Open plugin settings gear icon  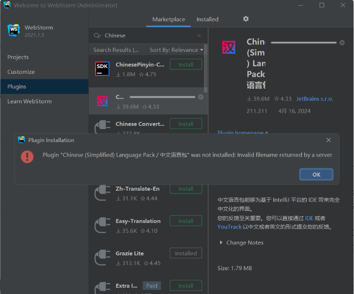coord(246,19)
